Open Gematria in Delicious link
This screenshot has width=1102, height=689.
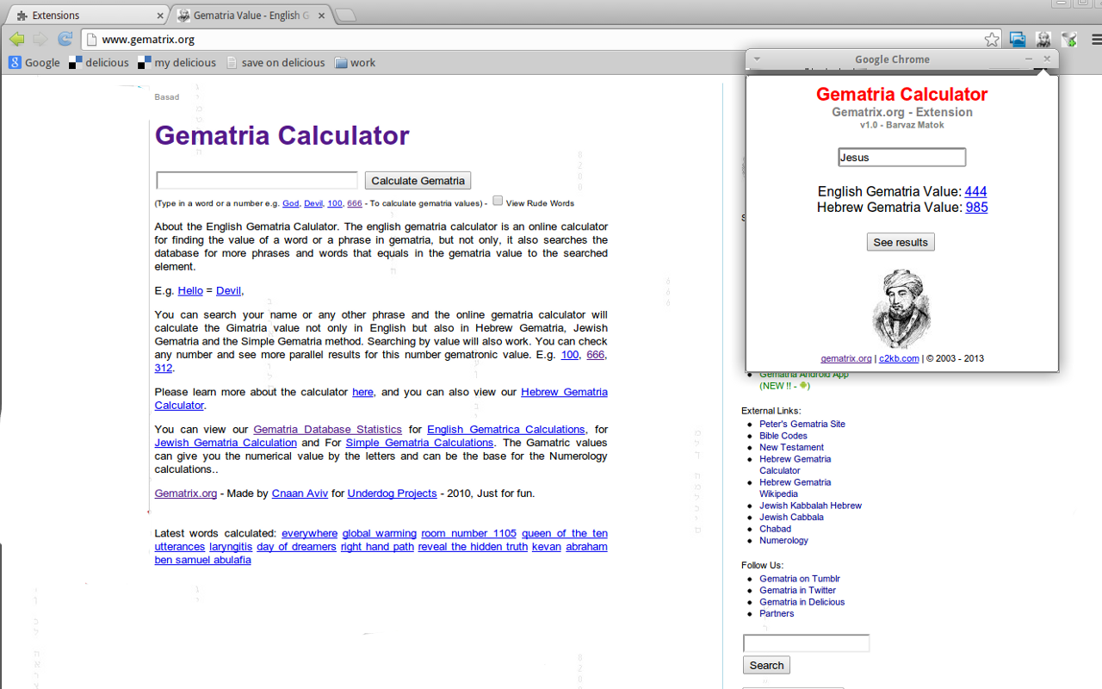802,602
